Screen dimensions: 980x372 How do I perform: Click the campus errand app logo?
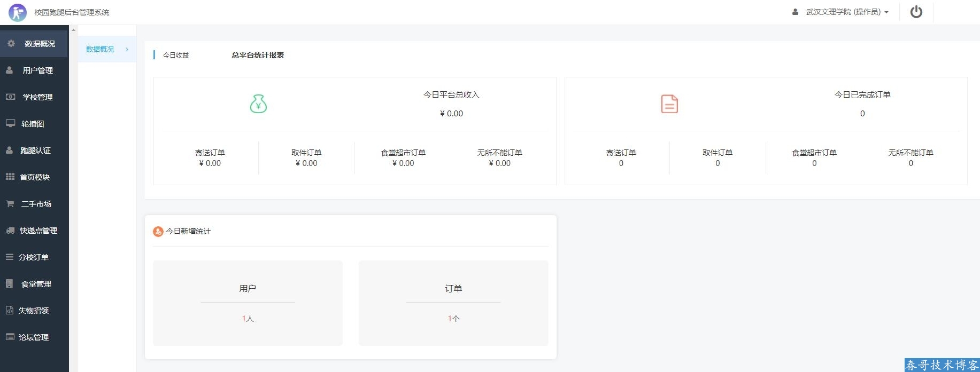(x=18, y=12)
